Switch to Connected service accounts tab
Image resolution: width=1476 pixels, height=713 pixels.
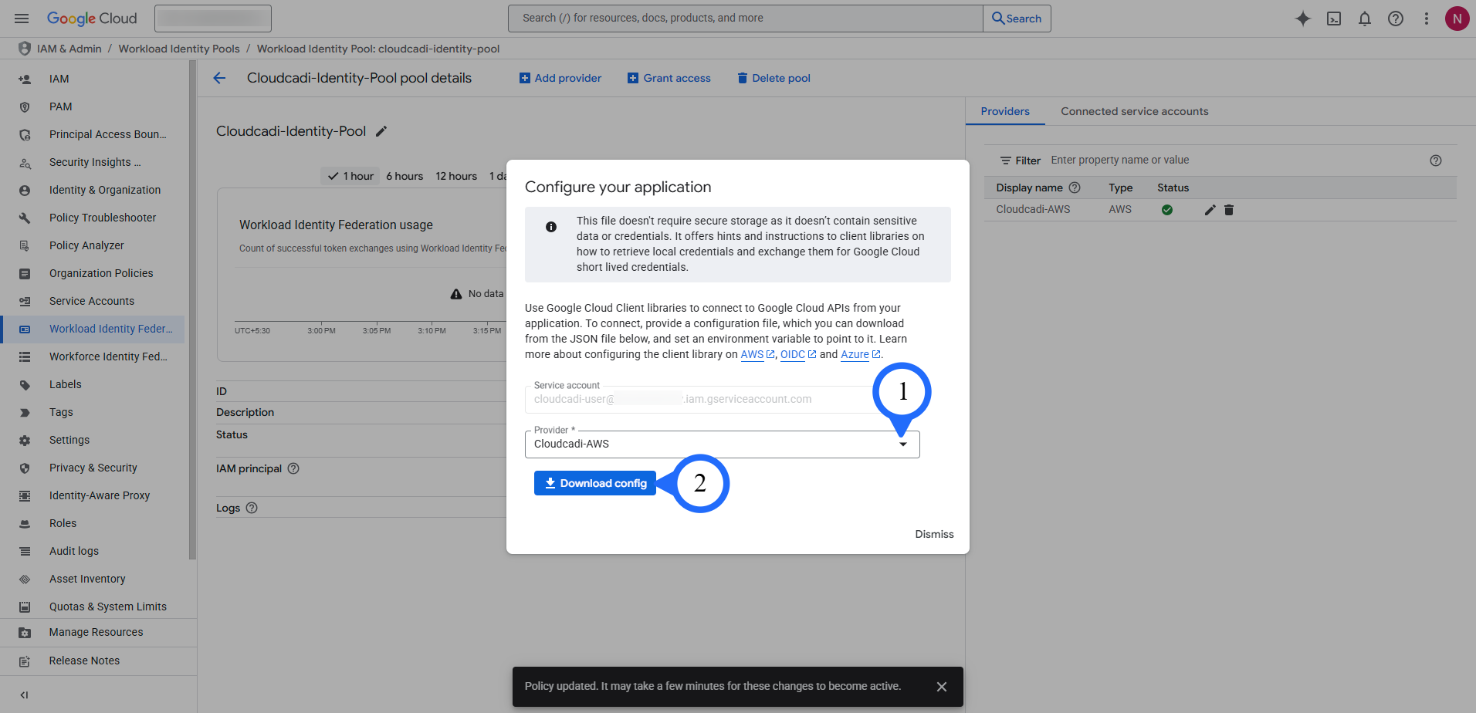pyautogui.click(x=1134, y=111)
